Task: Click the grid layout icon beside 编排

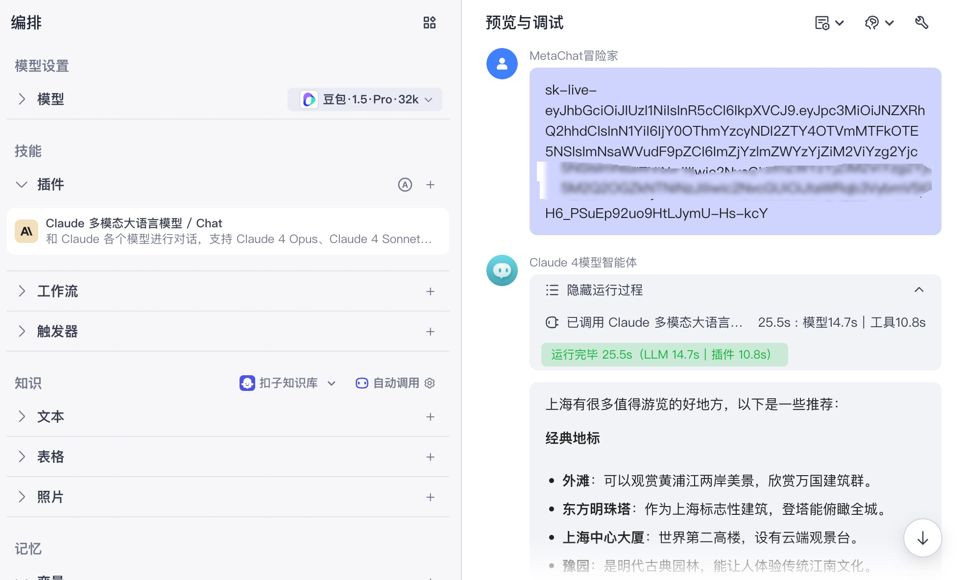Action: [x=429, y=23]
